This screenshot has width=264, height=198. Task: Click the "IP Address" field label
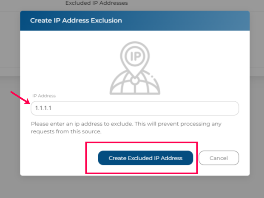pos(44,96)
